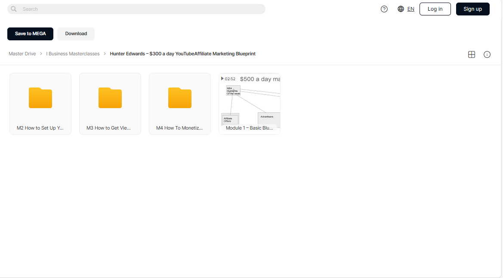Image resolution: width=503 pixels, height=278 pixels.
Task: Open the help question mark icon
Action: (384, 9)
